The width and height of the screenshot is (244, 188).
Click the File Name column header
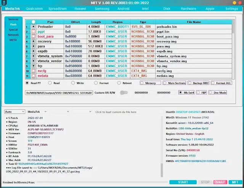coord(194,22)
